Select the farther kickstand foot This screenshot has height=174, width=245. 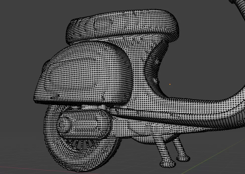(183, 158)
